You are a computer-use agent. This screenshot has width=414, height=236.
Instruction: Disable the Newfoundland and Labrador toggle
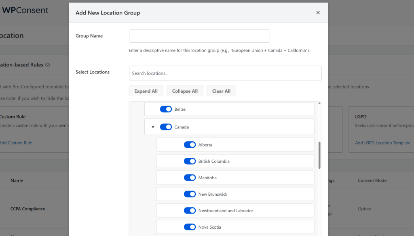pyautogui.click(x=190, y=210)
